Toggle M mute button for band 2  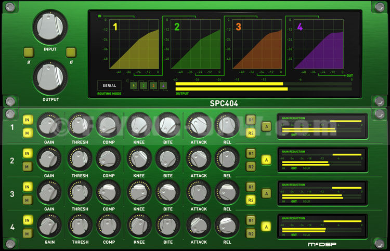pyautogui.click(x=28, y=167)
